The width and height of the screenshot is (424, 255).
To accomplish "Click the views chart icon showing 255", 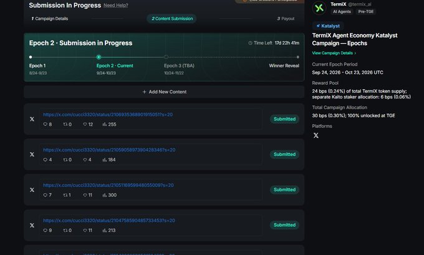I will coord(105,125).
